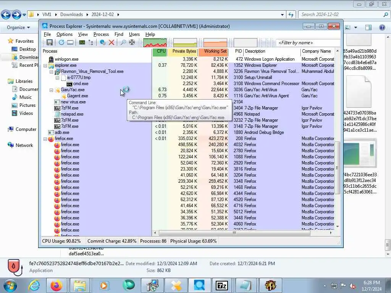
Task: Click the Find handle or DLL binoculars icon
Action: pos(123,43)
